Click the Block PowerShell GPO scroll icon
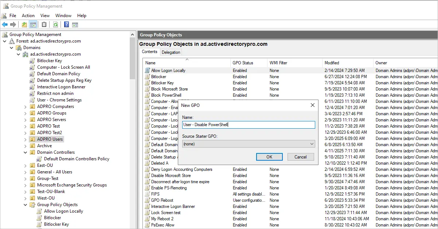Viewport: 438px width, 229px height. tap(147, 95)
